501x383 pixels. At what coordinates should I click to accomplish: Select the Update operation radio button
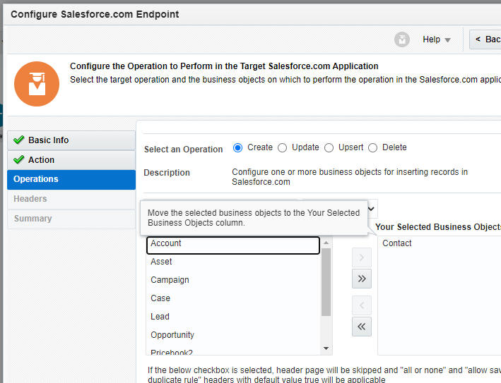(x=282, y=147)
